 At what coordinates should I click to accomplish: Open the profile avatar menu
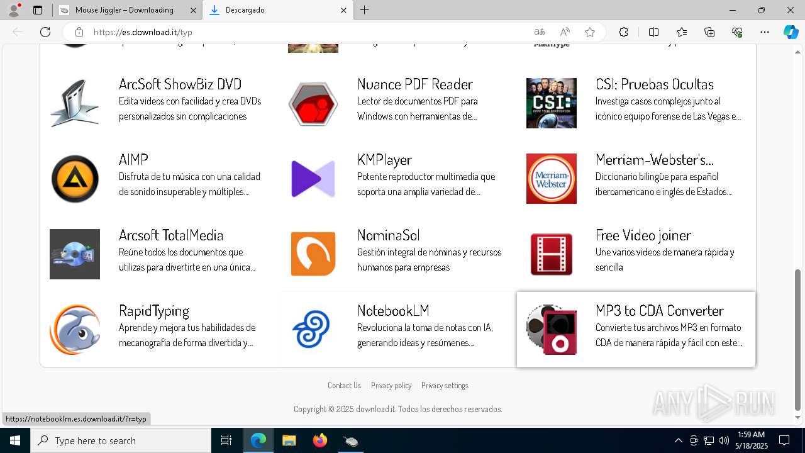click(14, 10)
